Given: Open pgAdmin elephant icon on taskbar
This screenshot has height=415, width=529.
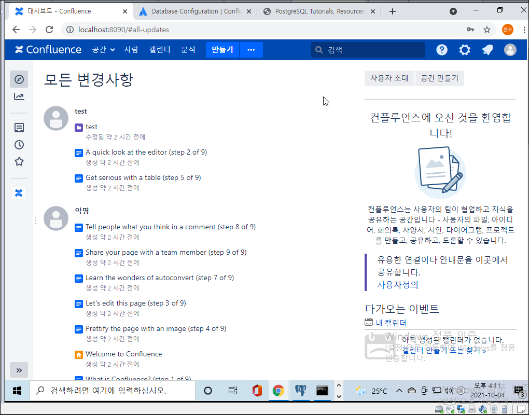Looking at the screenshot, I should (x=300, y=391).
